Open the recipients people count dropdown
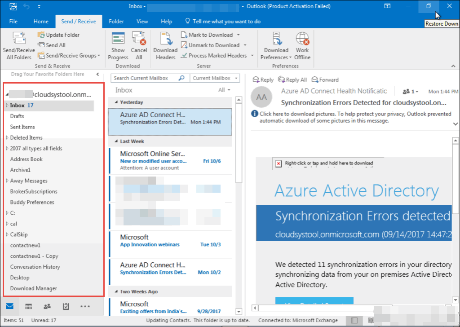Viewport: 460px width, 327px height. [x=411, y=92]
